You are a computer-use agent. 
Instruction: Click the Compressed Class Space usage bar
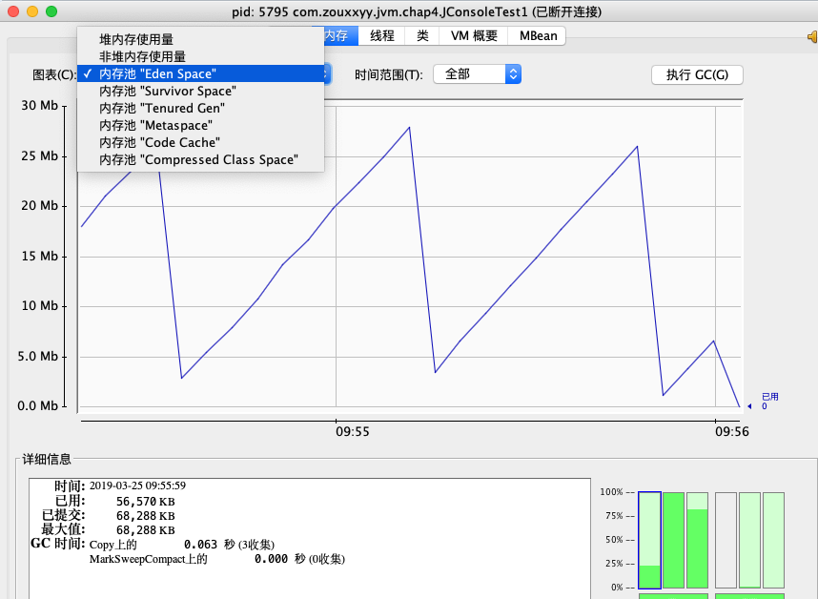(x=773, y=539)
